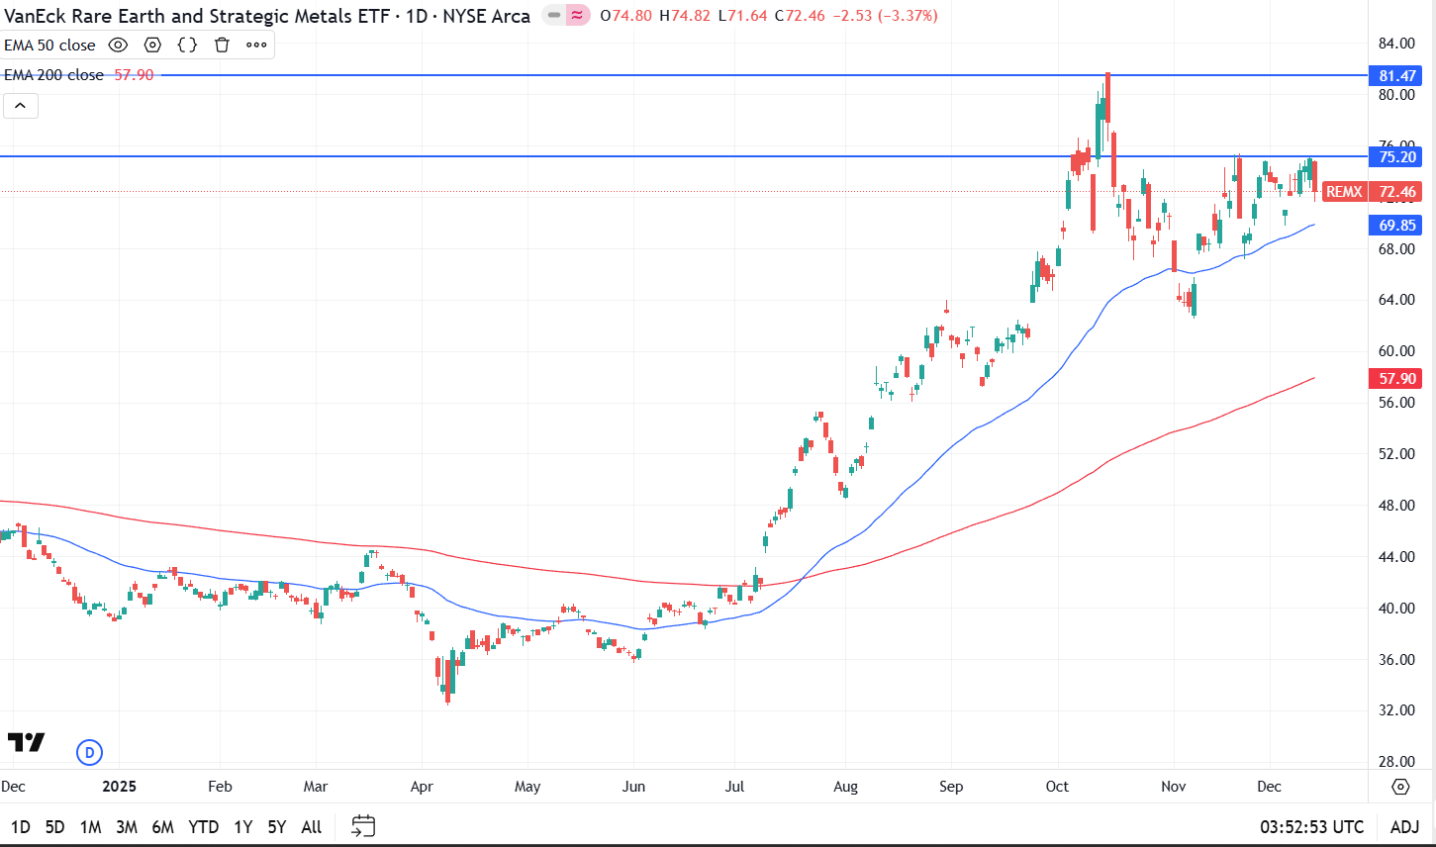Click the red 57.90 EMA 200 axis label

click(1396, 379)
